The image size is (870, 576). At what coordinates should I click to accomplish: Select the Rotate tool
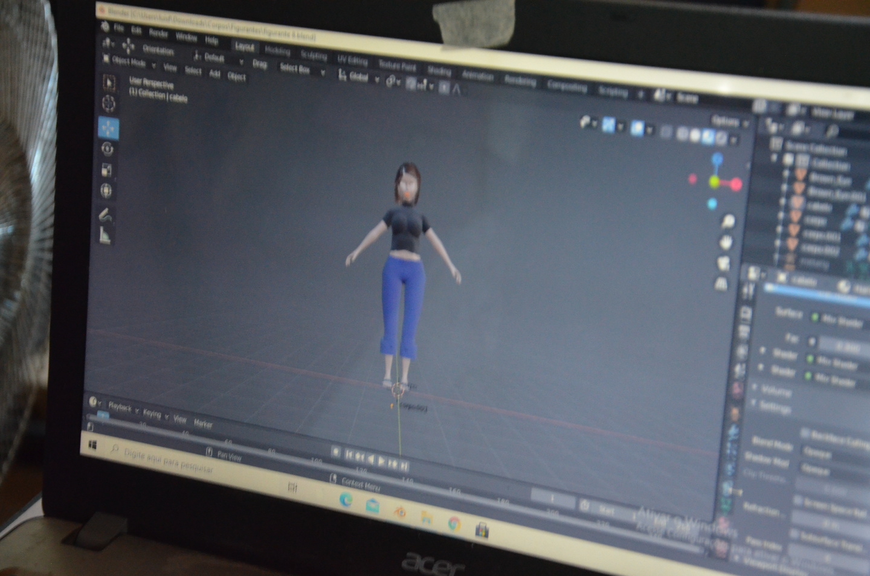108,149
